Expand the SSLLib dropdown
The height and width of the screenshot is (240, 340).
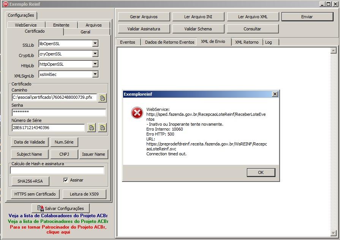pos(95,44)
